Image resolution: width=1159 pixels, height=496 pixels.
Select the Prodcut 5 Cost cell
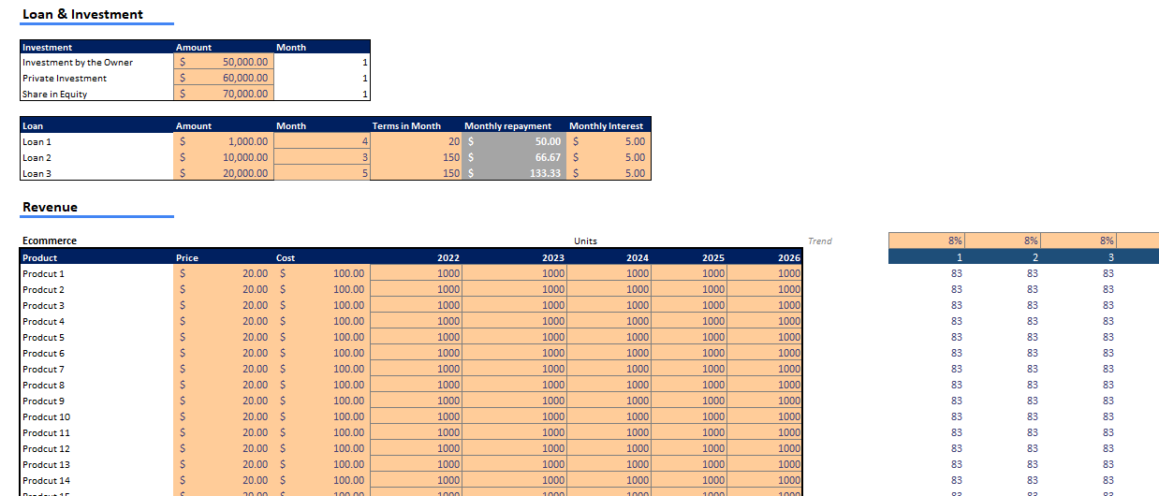tap(321, 337)
